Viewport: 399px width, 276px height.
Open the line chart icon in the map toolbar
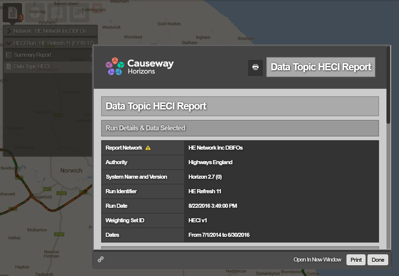tap(57, 12)
